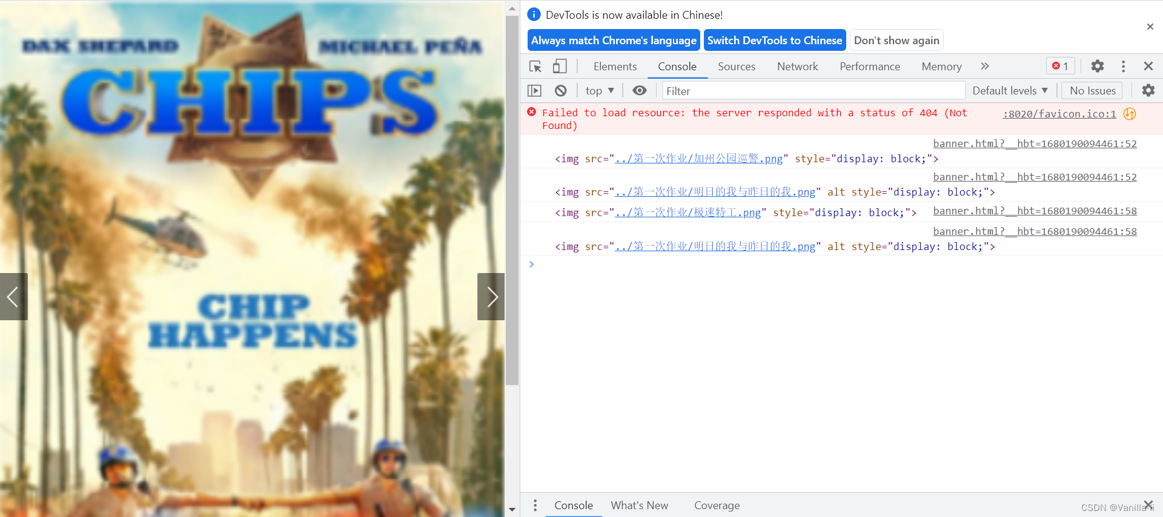Open the favicon.ico:1 source link
1163x517 pixels.
(1059, 114)
